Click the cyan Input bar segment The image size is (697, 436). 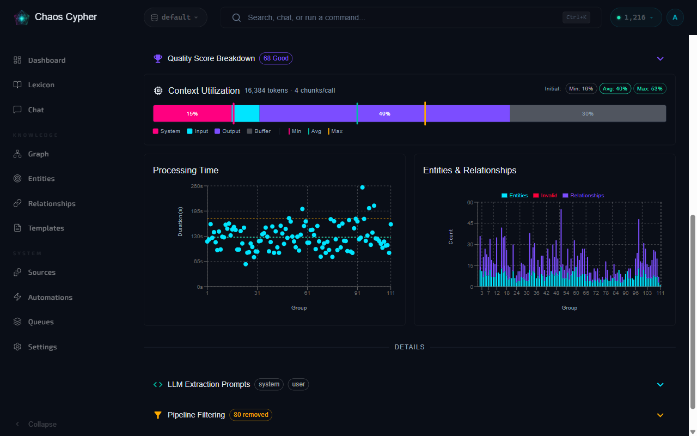click(247, 113)
